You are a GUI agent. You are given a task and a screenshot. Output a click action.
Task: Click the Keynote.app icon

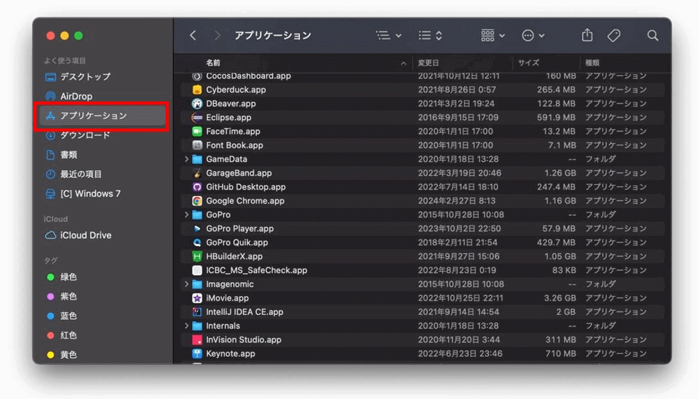(x=197, y=353)
